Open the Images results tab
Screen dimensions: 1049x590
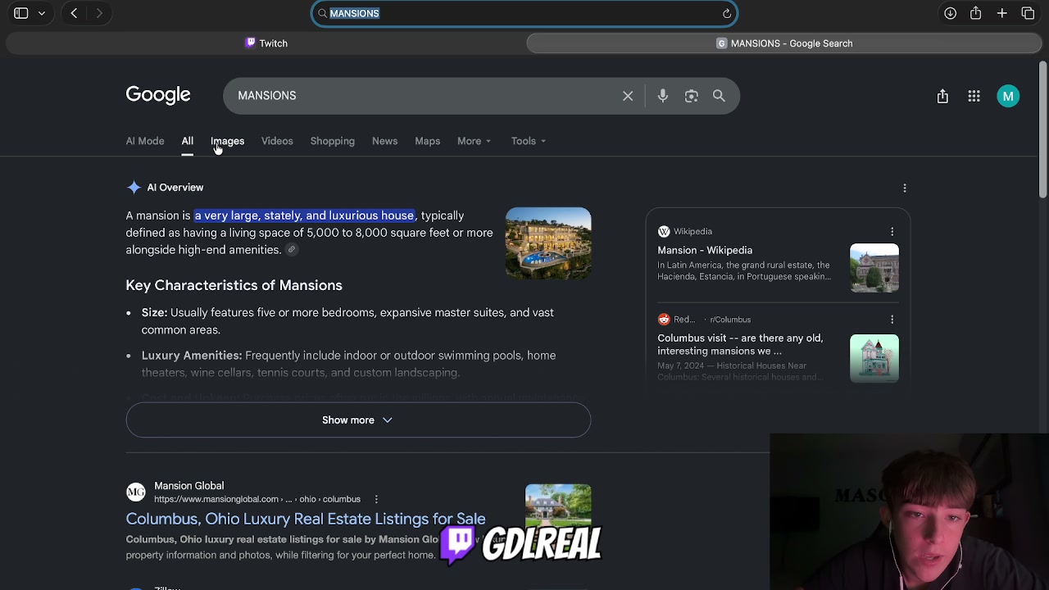coord(228,141)
